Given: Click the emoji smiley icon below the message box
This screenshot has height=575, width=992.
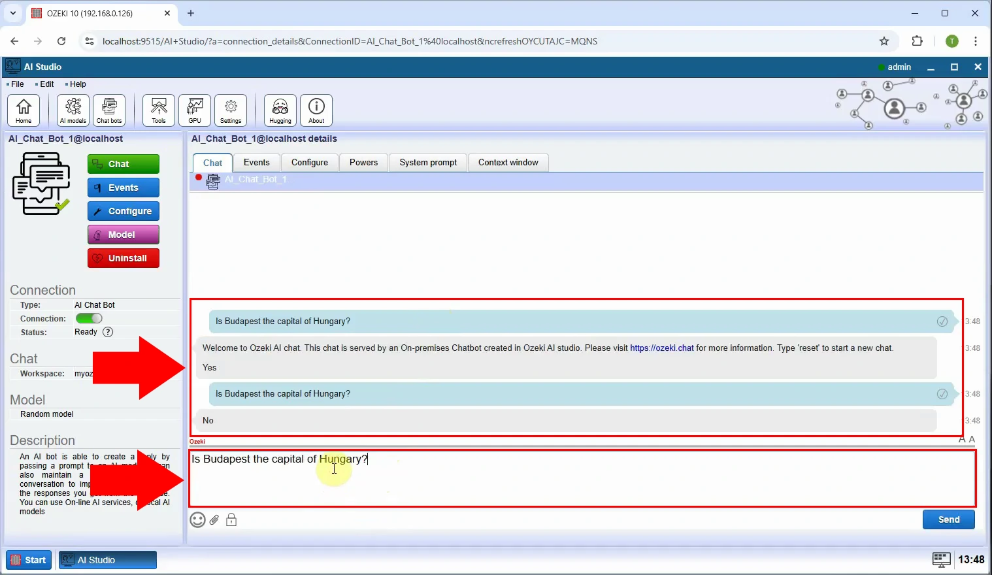Looking at the screenshot, I should click(197, 519).
